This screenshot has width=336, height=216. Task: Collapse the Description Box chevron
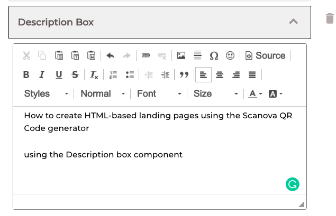[x=294, y=22]
